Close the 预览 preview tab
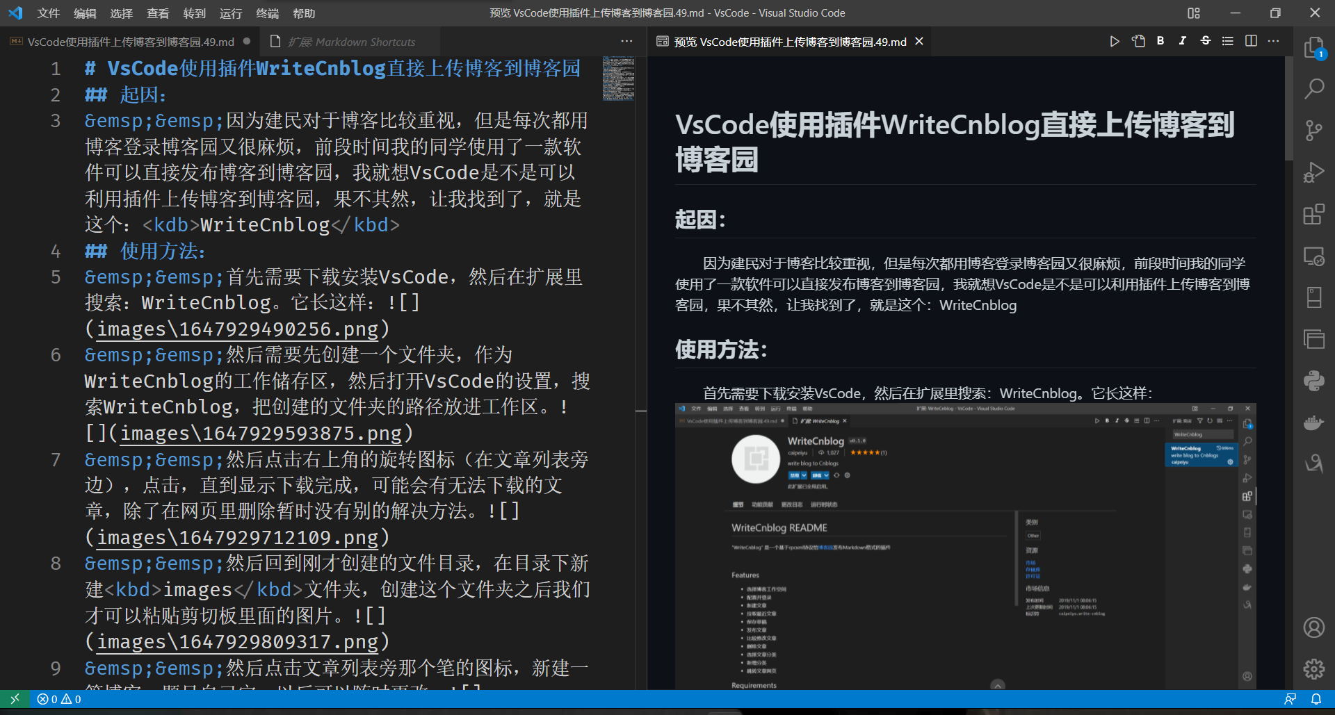Screen dimensions: 1335x715 919,42
